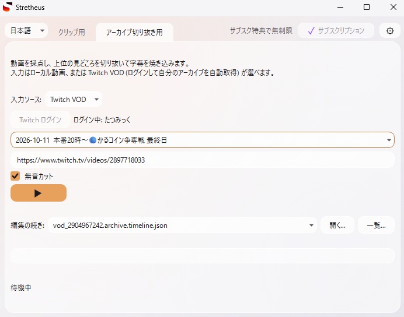
Task: Close the Stretheus window
Action: [x=393, y=7]
